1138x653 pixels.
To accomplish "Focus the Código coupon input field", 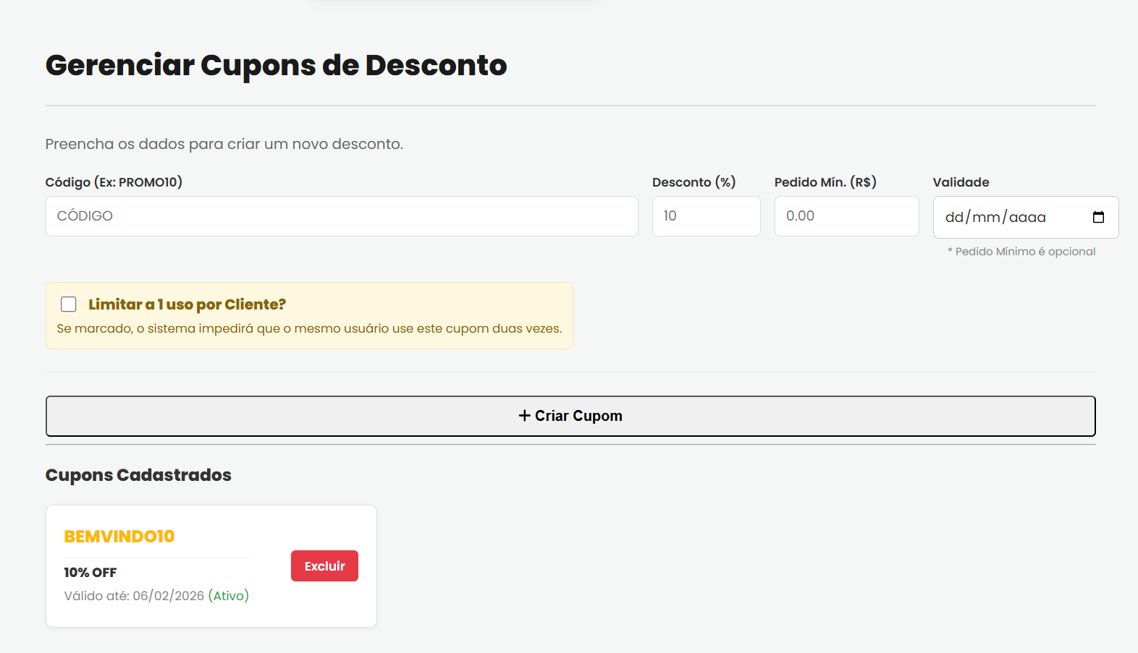I will click(341, 216).
